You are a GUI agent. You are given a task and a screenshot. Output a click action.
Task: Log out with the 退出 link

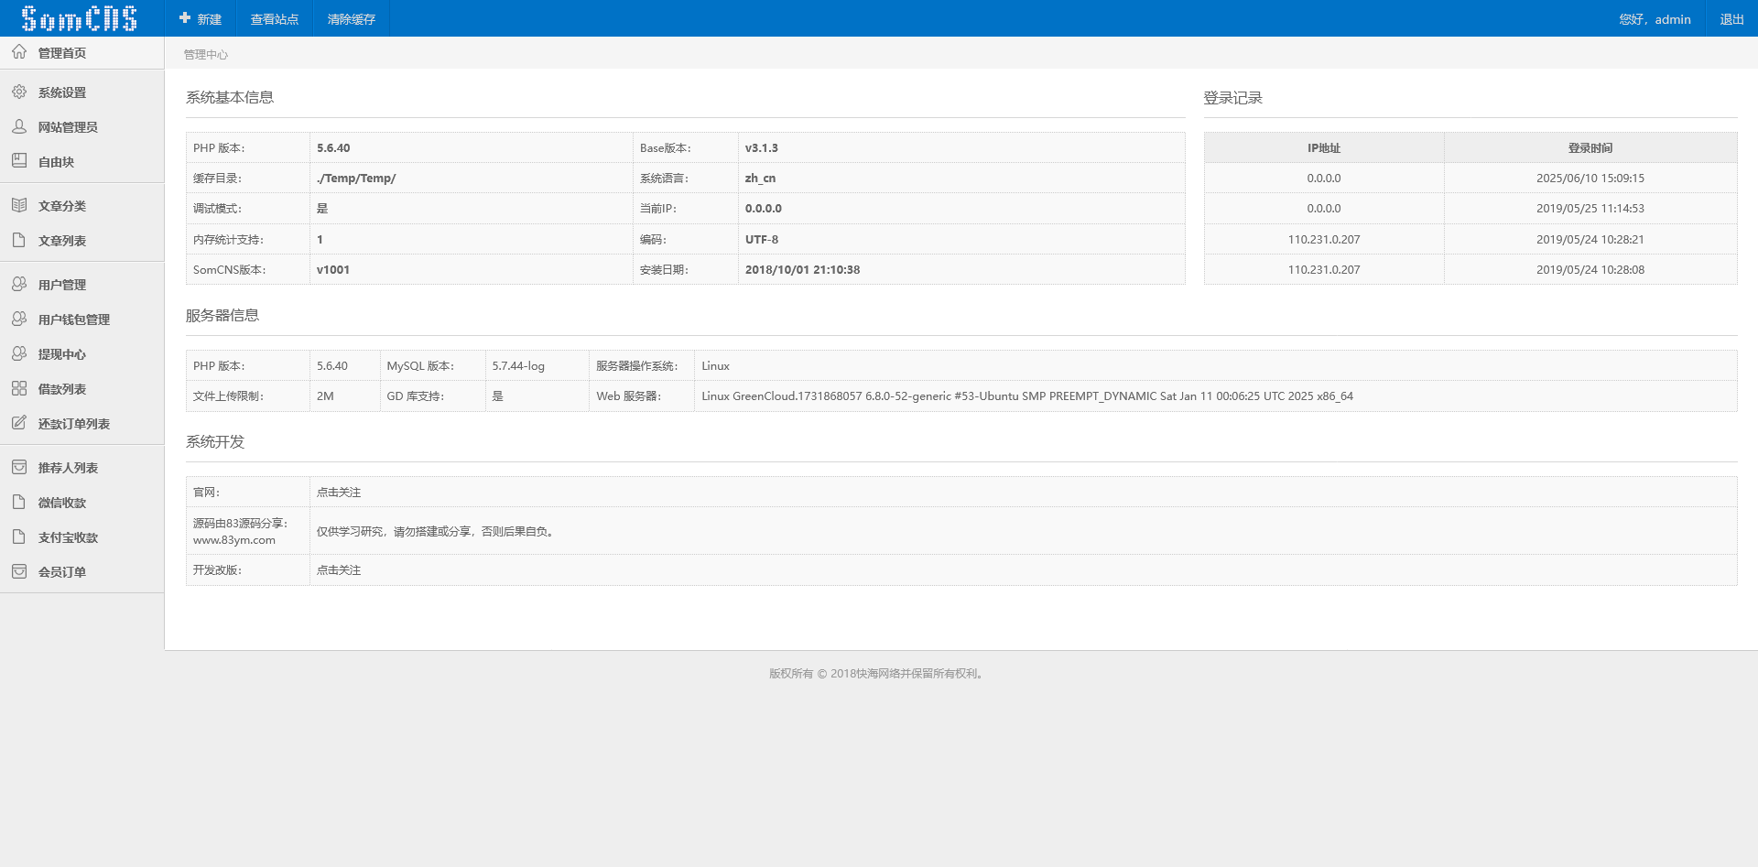tap(1731, 19)
